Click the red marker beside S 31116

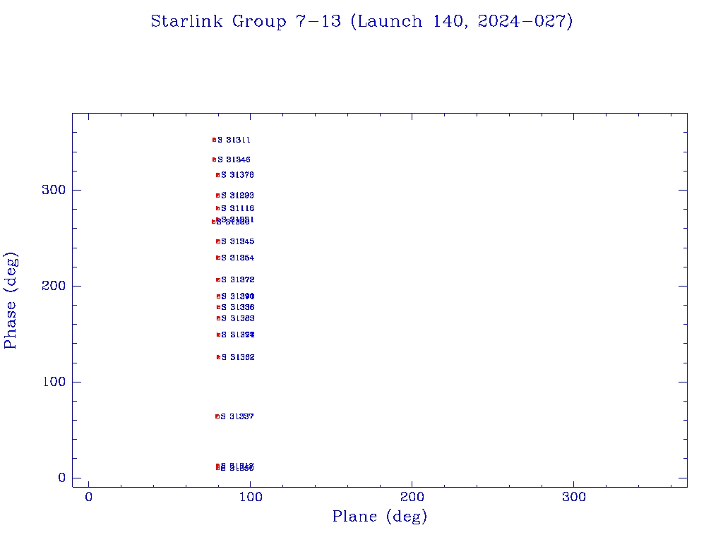coord(218,208)
